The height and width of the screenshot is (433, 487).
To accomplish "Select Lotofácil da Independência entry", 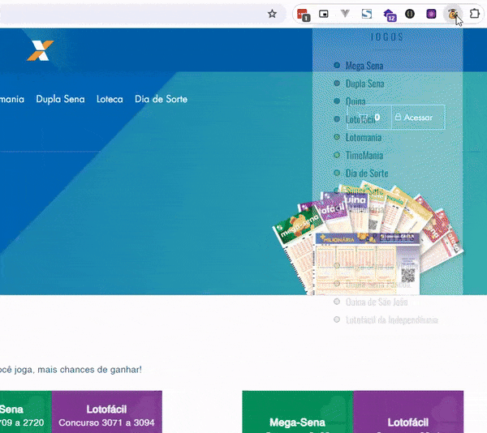I will pos(386,319).
